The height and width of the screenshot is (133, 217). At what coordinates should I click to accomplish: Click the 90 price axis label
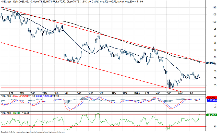click(215, 36)
